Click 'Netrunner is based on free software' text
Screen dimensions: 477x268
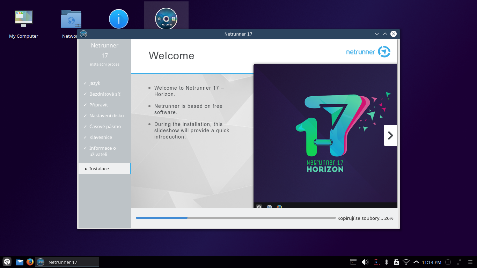(188, 109)
